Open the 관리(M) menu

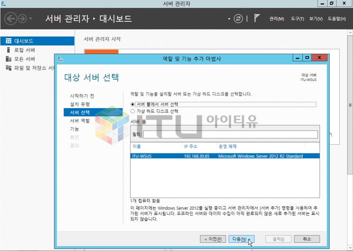276,19
